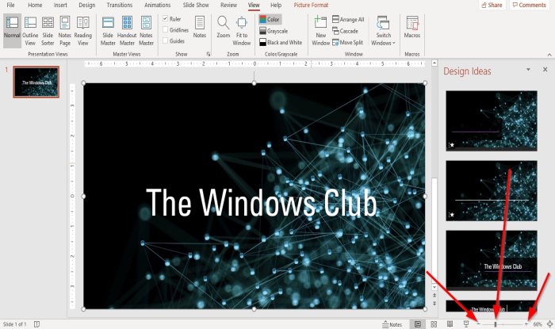Image resolution: width=555 pixels, height=329 pixels.
Task: Click the Share button
Action: coord(492,5)
